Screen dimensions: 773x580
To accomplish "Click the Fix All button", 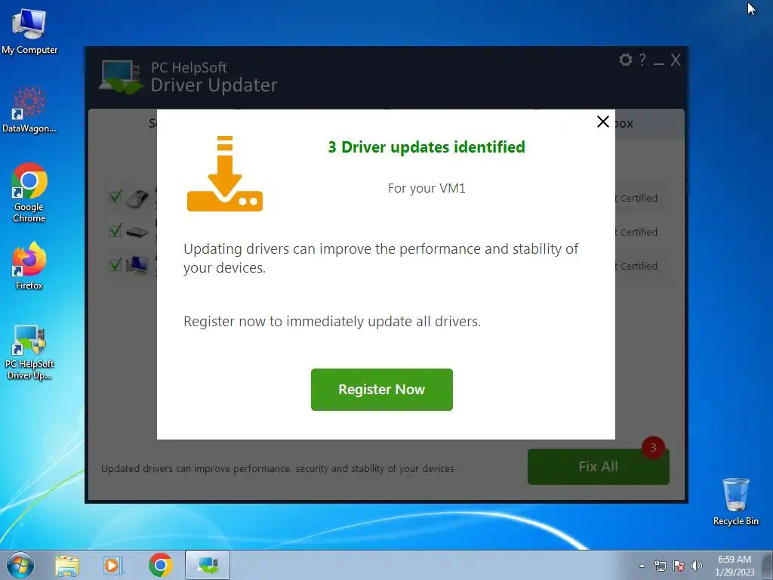I will (x=598, y=466).
